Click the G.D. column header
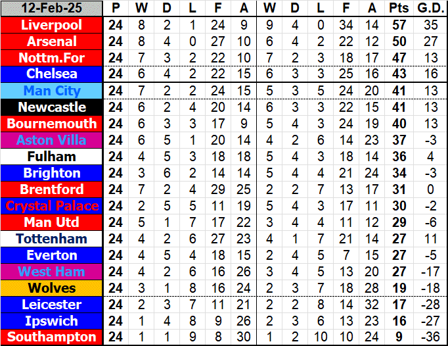This screenshot has height=346, width=448. pyautogui.click(x=430, y=9)
